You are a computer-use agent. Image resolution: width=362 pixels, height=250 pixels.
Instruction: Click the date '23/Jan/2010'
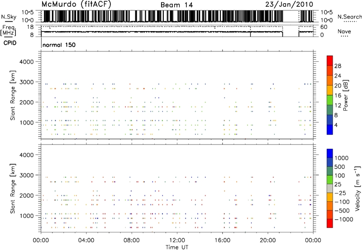click(289, 5)
